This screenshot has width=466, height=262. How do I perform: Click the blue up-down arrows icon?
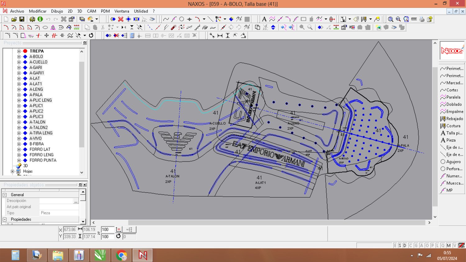point(273,27)
